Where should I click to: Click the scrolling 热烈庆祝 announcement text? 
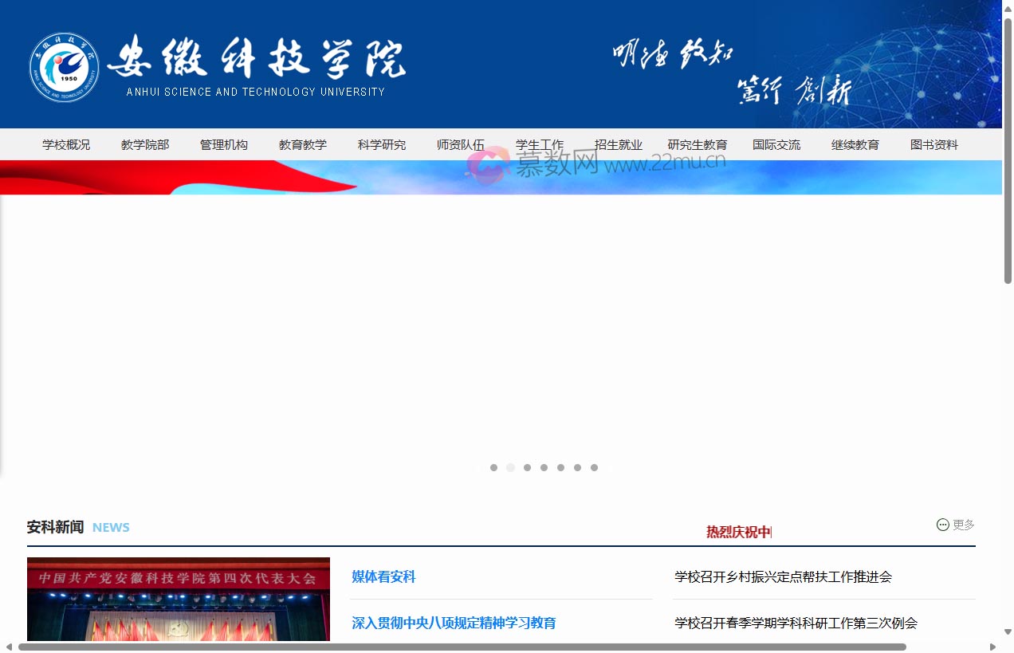pyautogui.click(x=737, y=531)
